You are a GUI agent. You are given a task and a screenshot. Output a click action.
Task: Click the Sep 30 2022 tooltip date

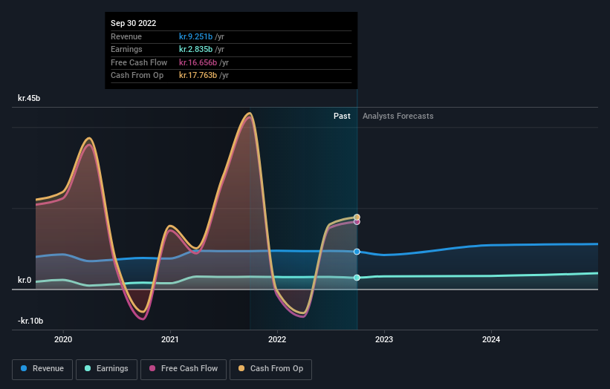click(134, 23)
